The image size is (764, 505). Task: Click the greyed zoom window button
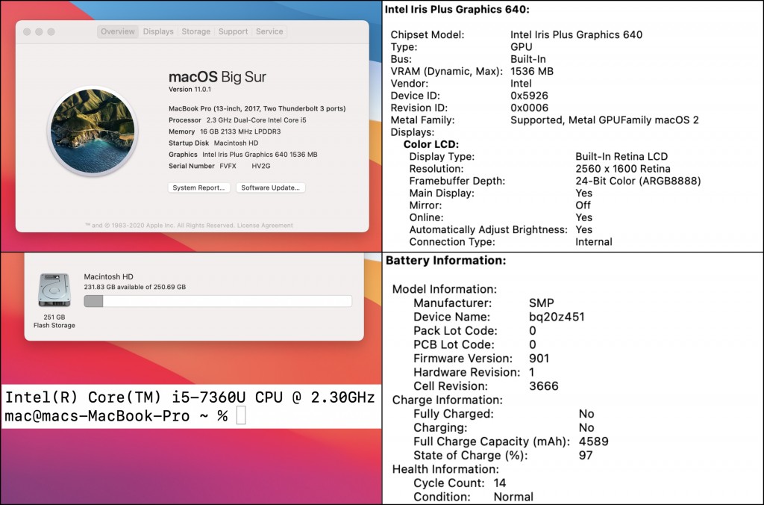[51, 31]
